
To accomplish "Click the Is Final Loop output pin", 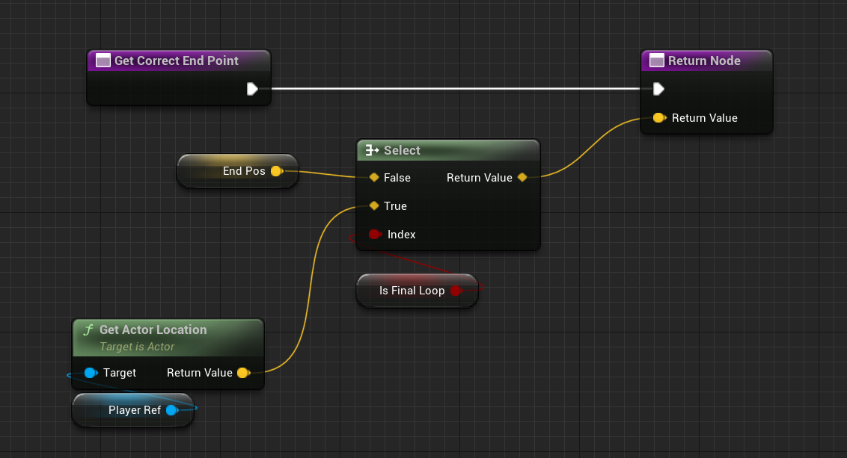I will coord(456,291).
